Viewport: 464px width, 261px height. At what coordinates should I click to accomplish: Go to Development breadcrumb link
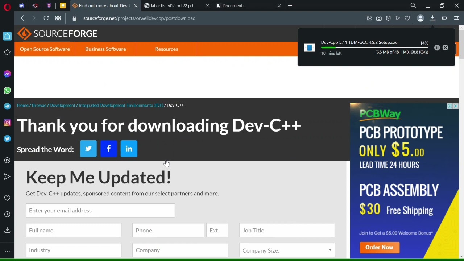(x=62, y=105)
